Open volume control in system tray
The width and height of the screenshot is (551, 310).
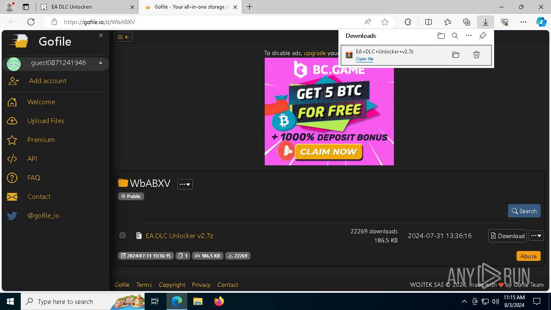pos(495,301)
